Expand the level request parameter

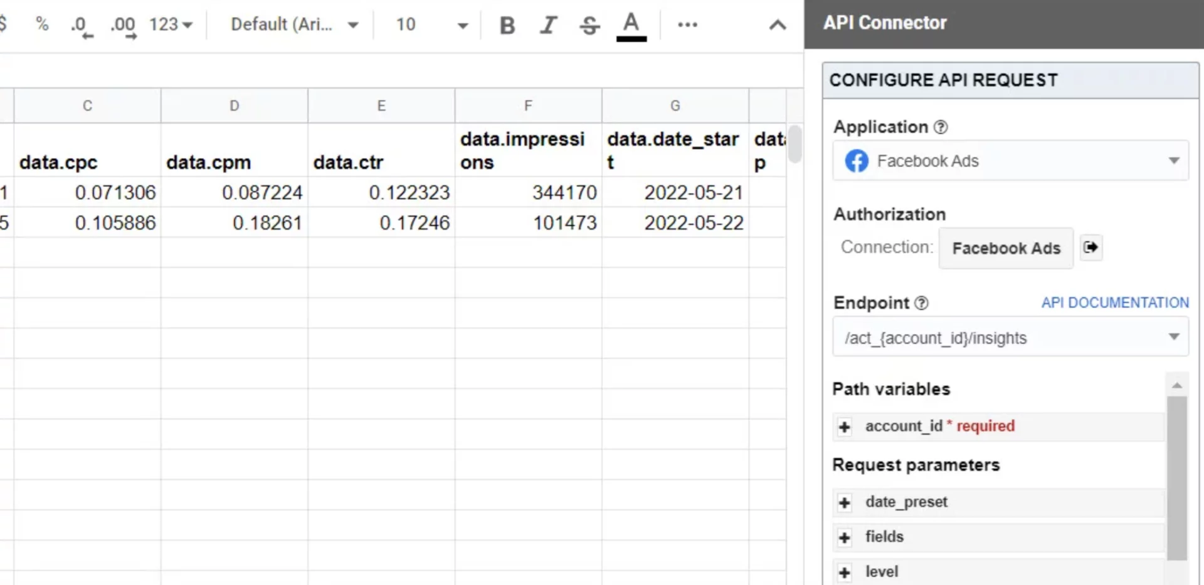(x=845, y=572)
